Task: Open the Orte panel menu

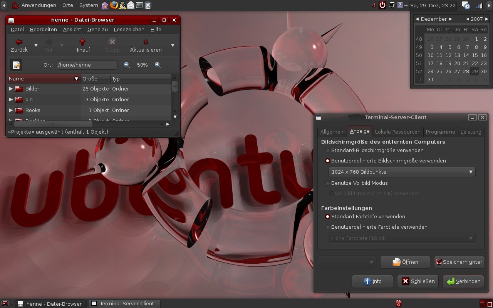Action: coord(68,5)
